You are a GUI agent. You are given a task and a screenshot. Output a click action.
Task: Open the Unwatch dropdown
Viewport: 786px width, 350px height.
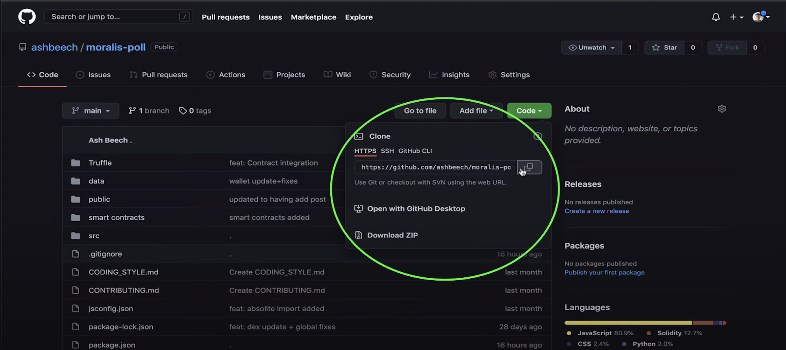pyautogui.click(x=591, y=48)
